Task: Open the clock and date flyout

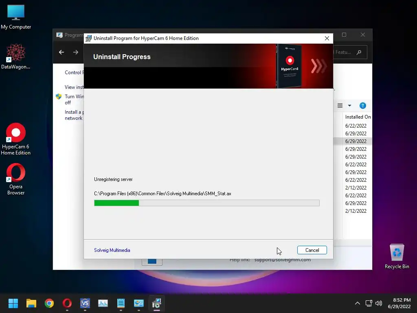Action: [x=399, y=303]
